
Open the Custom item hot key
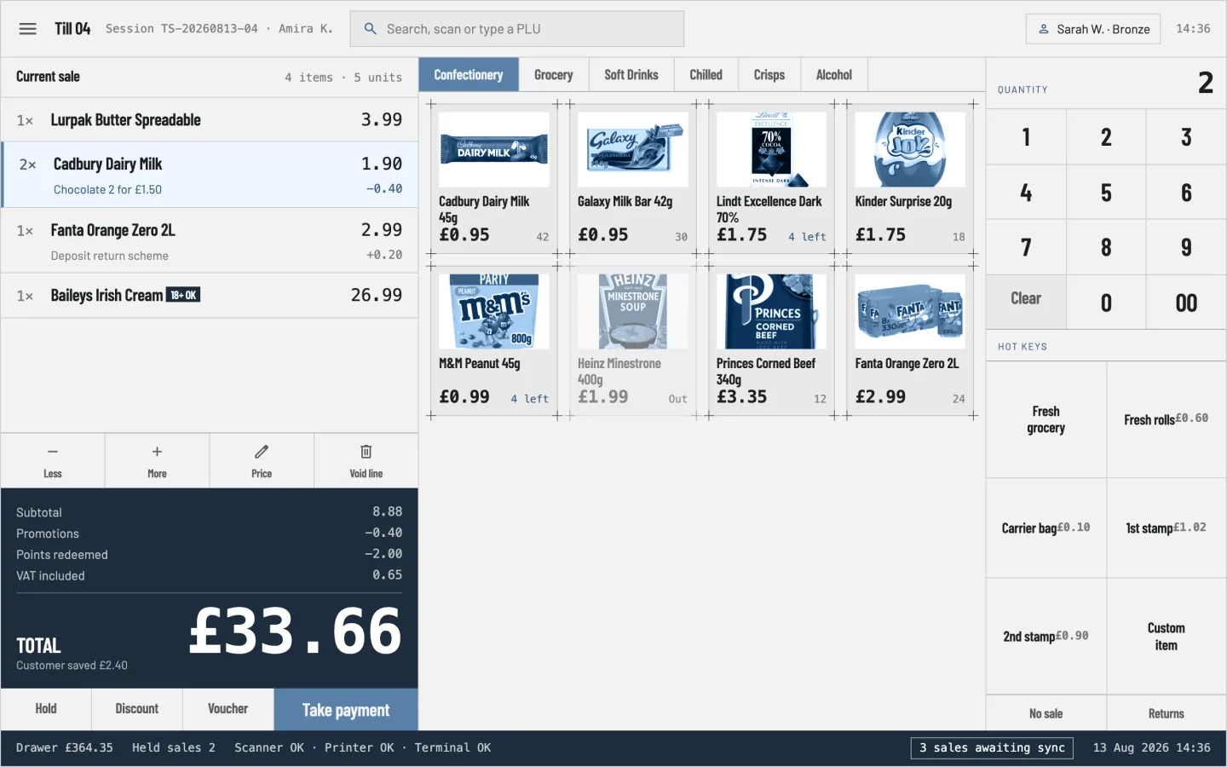click(1167, 636)
